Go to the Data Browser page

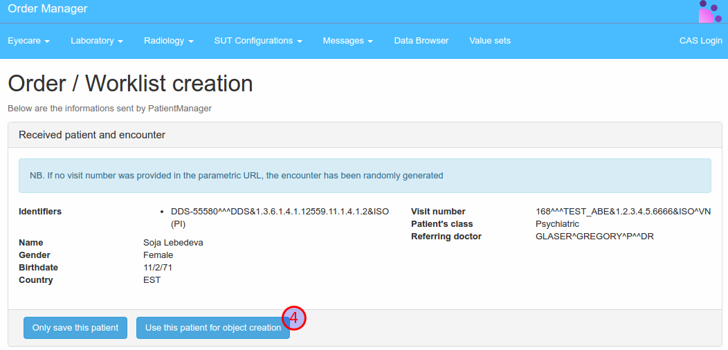(x=421, y=41)
